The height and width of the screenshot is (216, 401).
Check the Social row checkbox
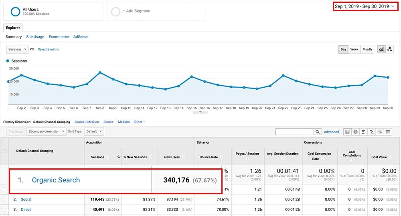click(5, 200)
